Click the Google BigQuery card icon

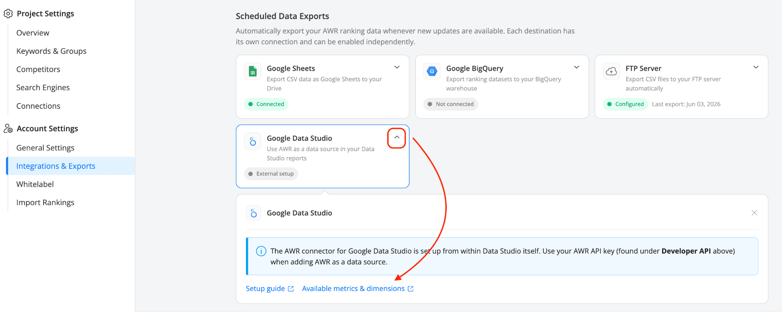coord(432,71)
